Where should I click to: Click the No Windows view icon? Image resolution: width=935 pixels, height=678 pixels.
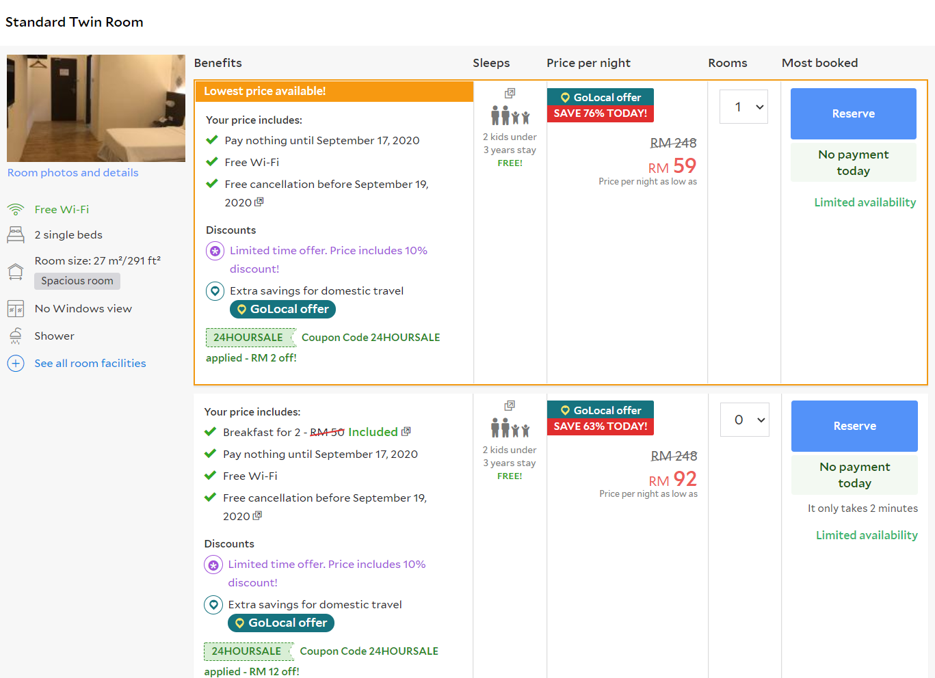tap(16, 309)
